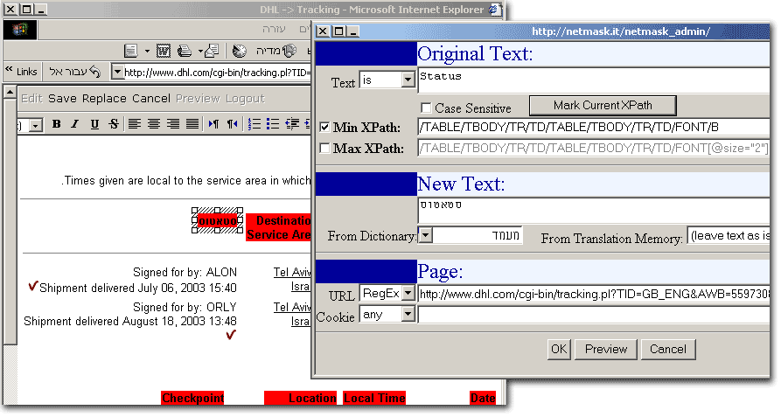
Task: Click Edit in the editor menu
Action: pos(31,98)
